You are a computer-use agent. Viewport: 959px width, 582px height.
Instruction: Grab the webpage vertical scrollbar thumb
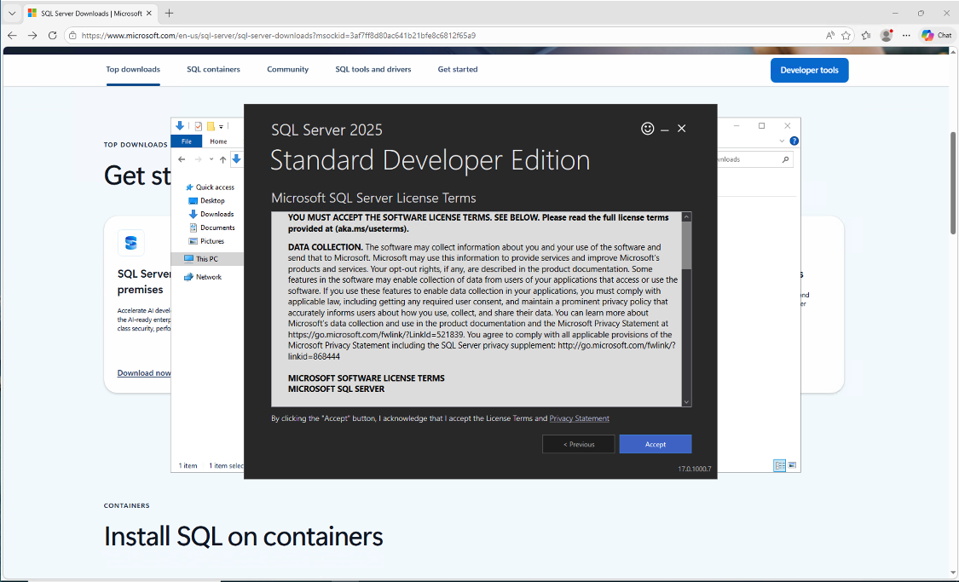pyautogui.click(x=953, y=182)
